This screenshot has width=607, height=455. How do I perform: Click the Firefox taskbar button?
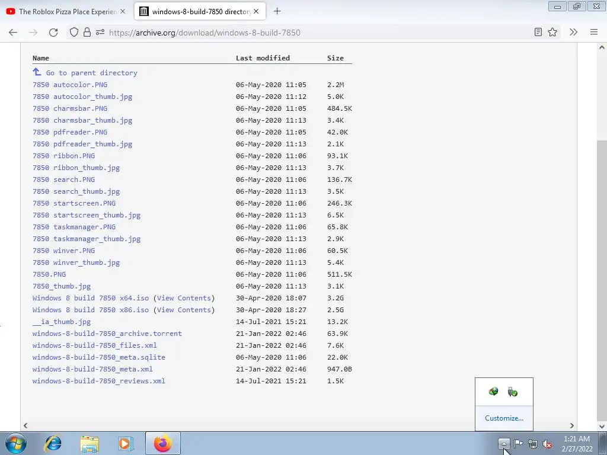pos(162,443)
